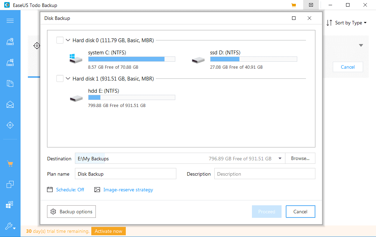Open the Image-reserve strategy link

click(128, 190)
